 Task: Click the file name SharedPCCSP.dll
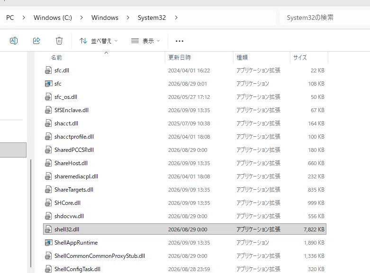tap(74, 150)
